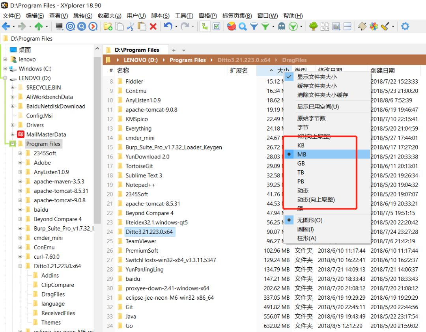Expand the Adobe tree folder
The height and width of the screenshot is (332, 426).
[20, 163]
